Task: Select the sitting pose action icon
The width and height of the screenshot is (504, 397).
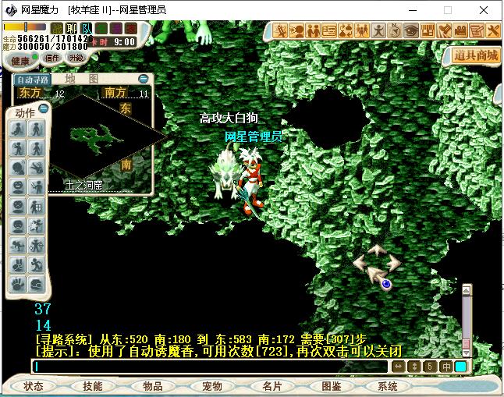Action: pos(18,129)
